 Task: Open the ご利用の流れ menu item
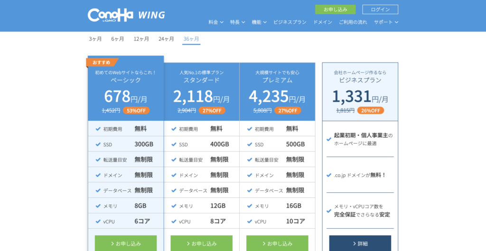353,22
